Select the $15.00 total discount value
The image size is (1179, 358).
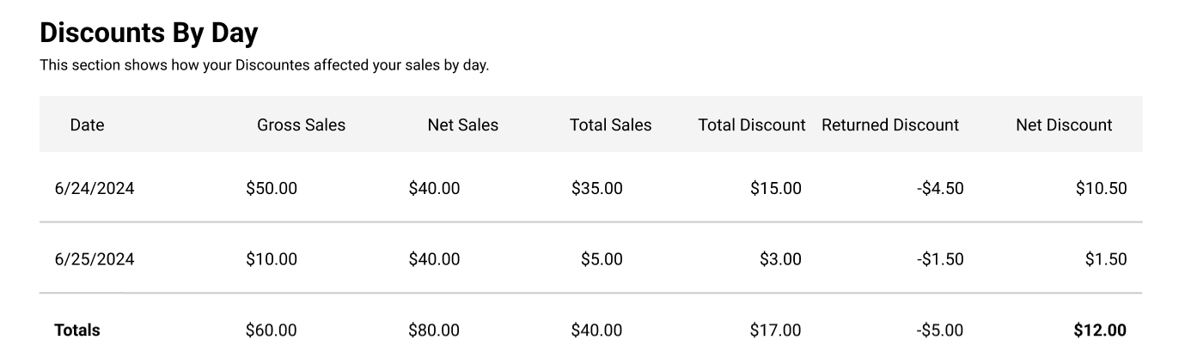pyautogui.click(x=775, y=189)
